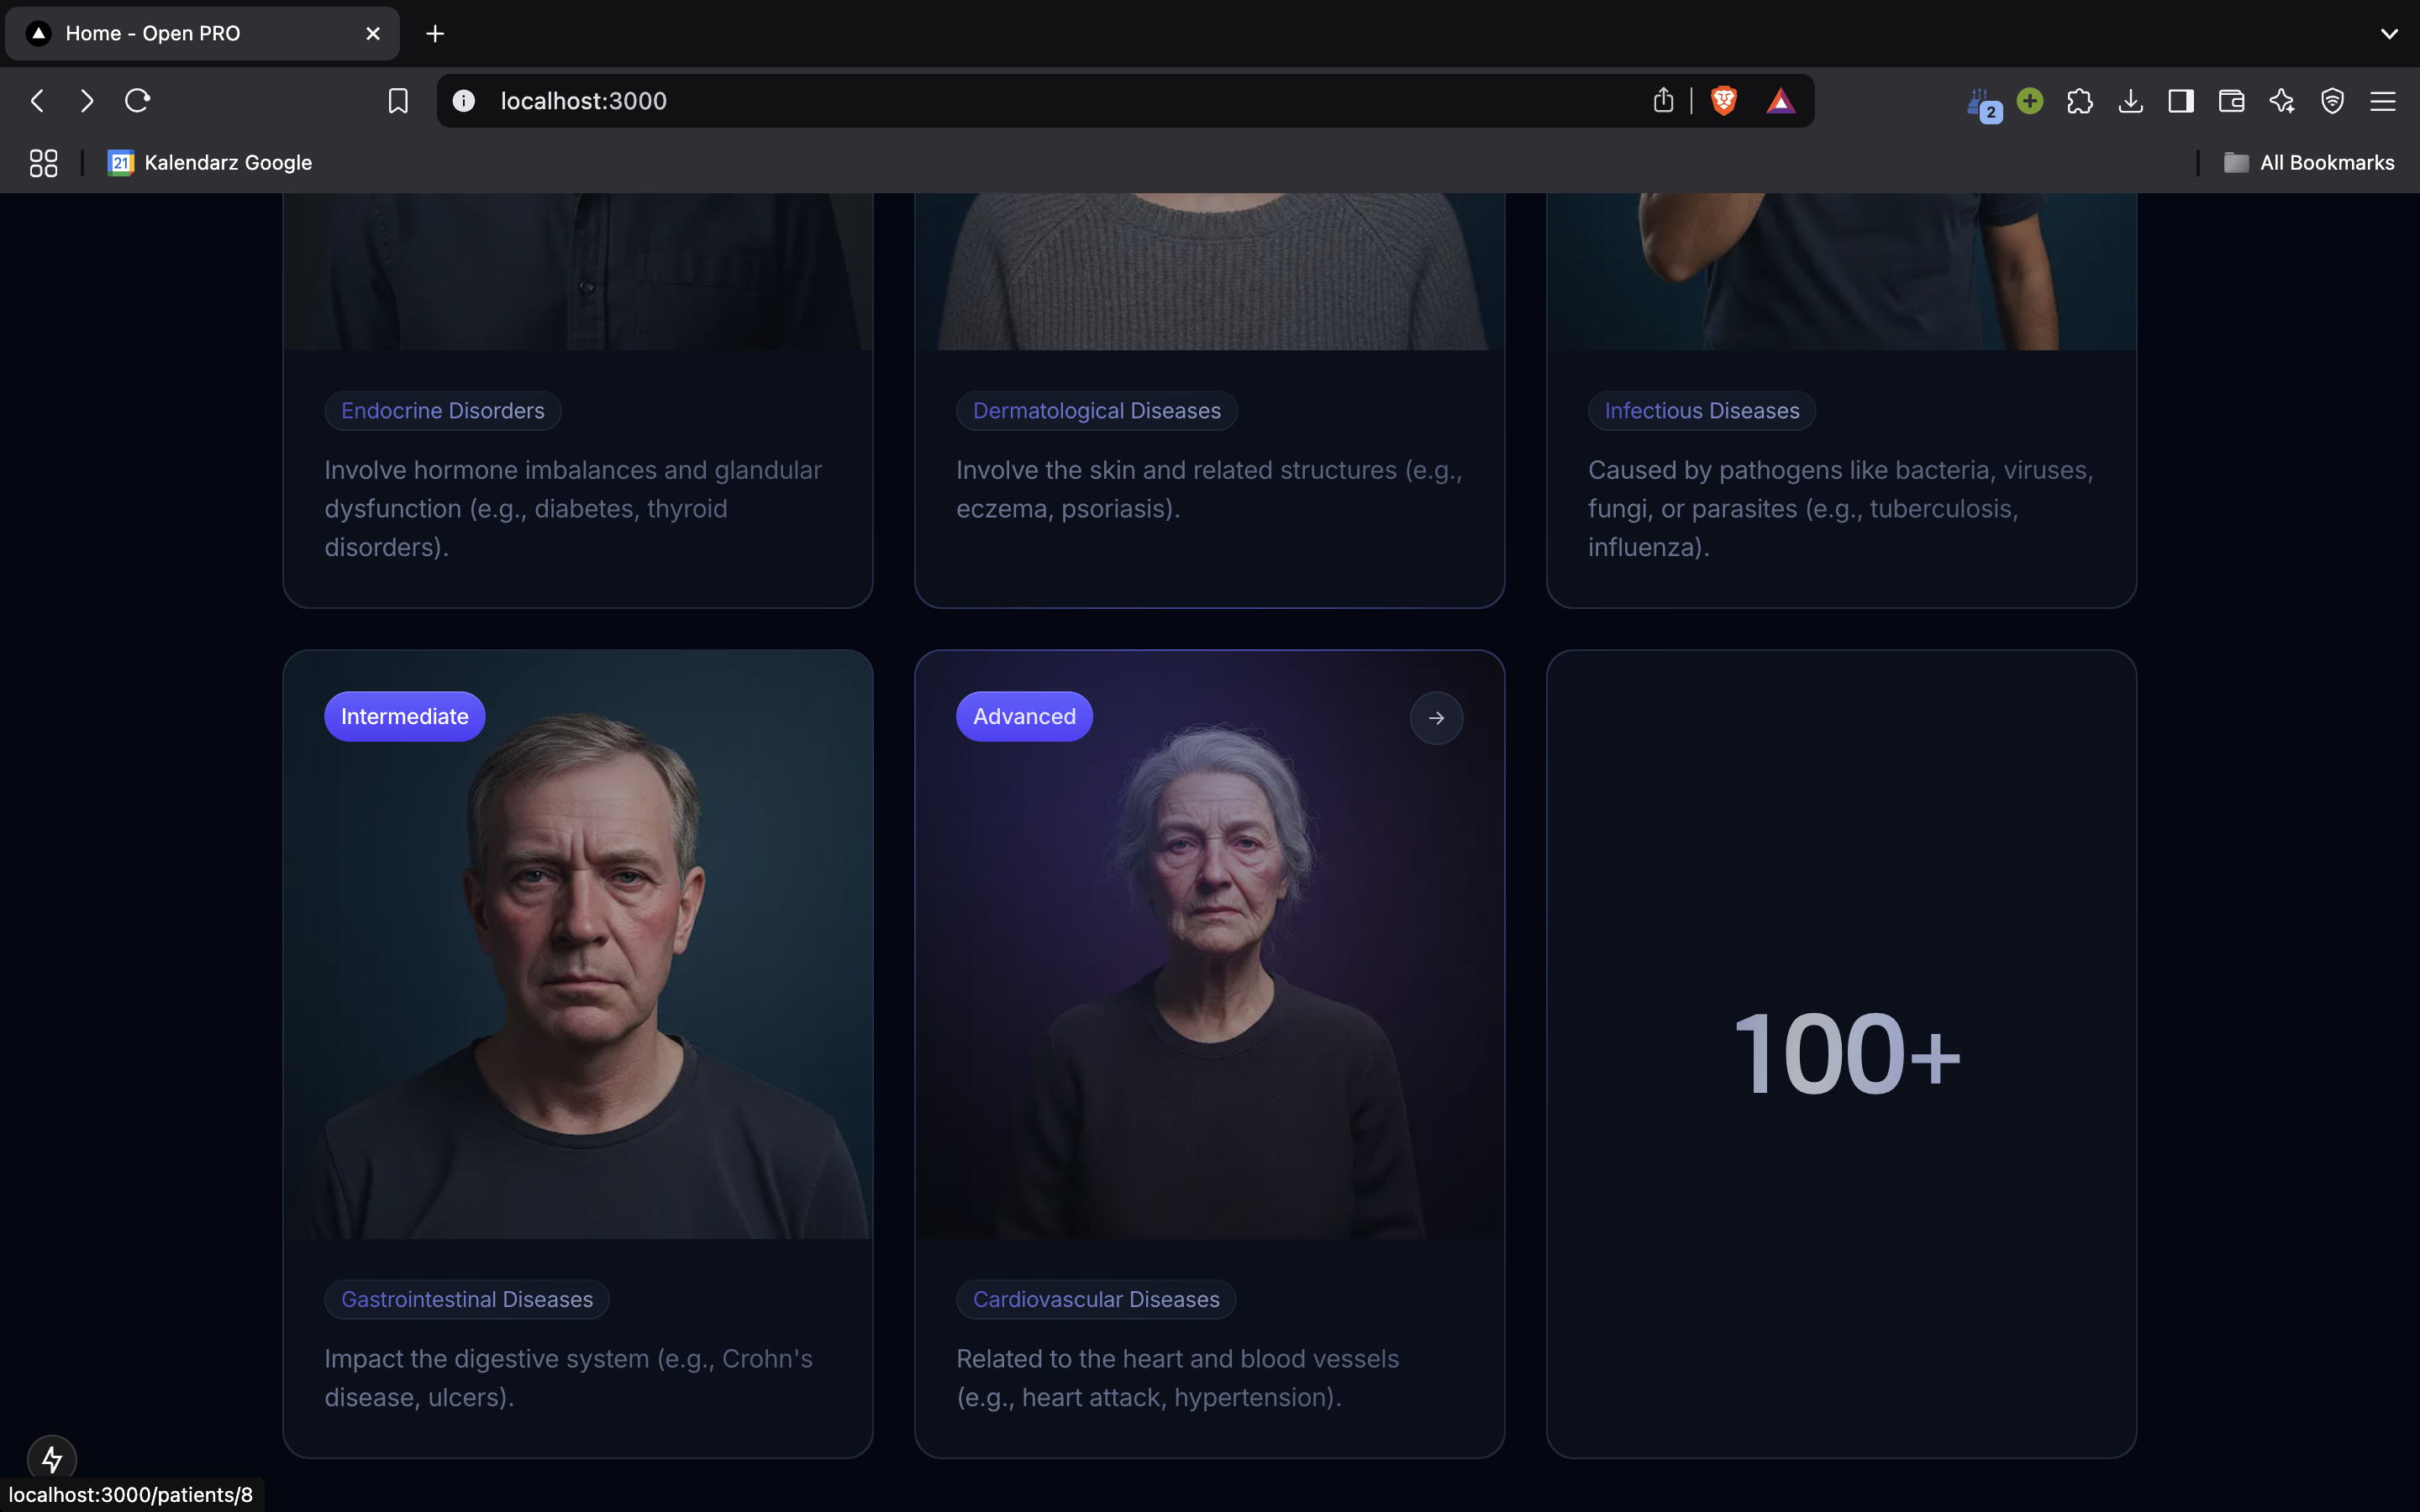Viewport: 2420px width, 1512px height.
Task: Click the Cardiovascular Diseases tag
Action: [1096, 1299]
